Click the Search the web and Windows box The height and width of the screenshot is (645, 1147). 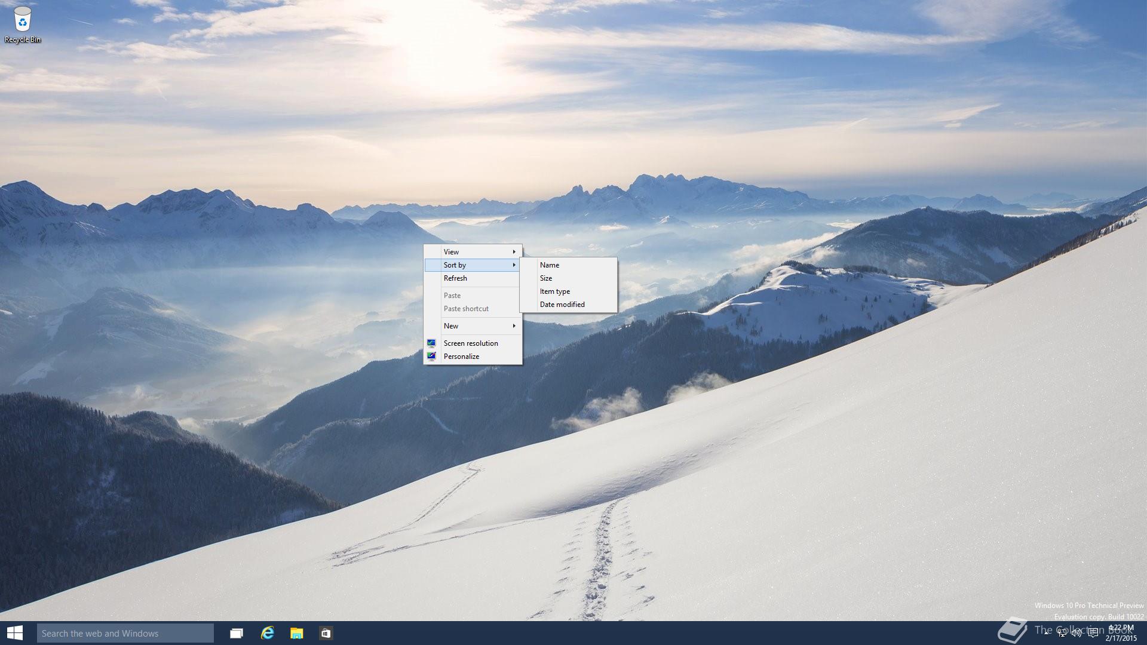[125, 633]
